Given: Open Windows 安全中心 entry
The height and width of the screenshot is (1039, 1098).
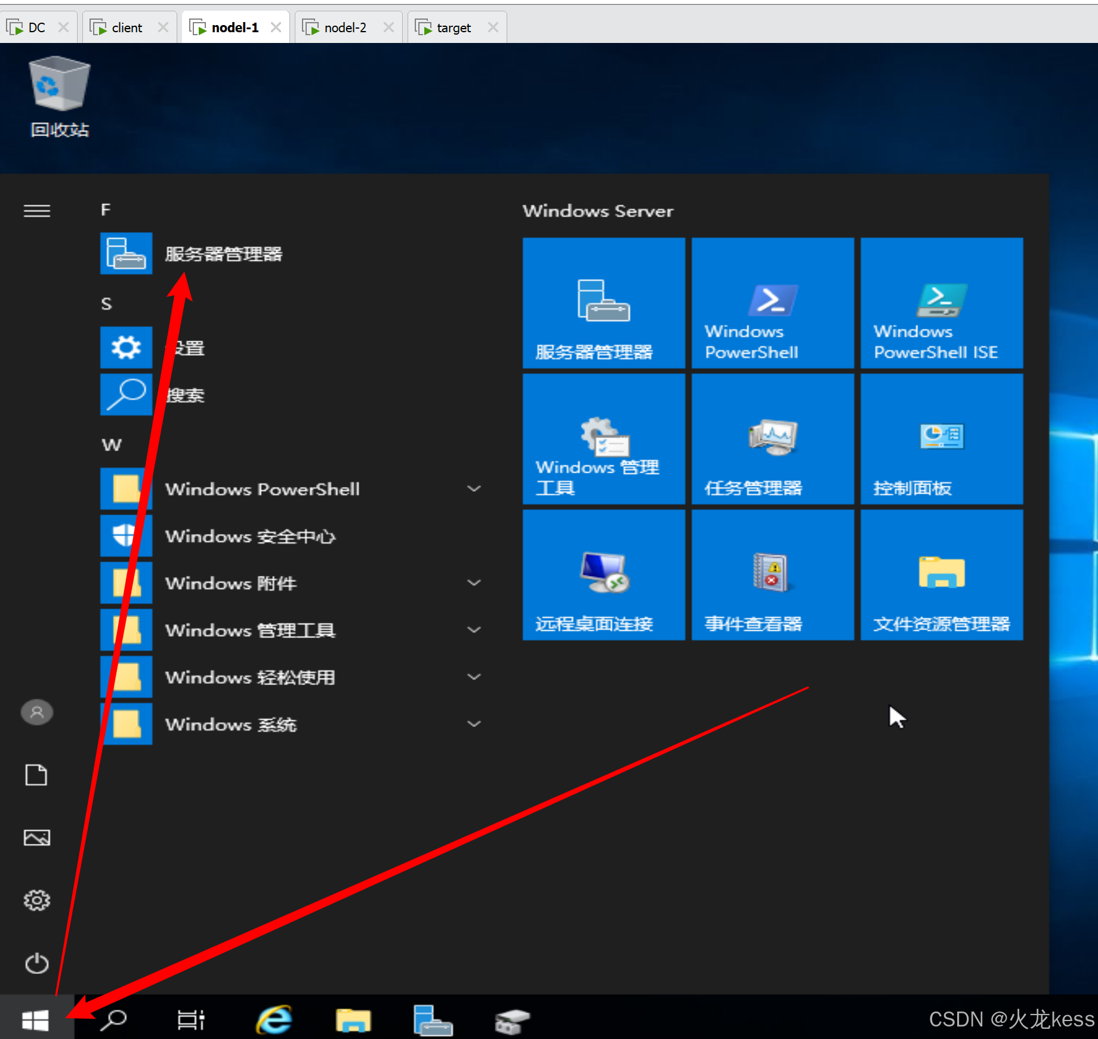Looking at the screenshot, I should click(292, 536).
